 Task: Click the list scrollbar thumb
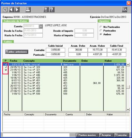pos(128,87)
